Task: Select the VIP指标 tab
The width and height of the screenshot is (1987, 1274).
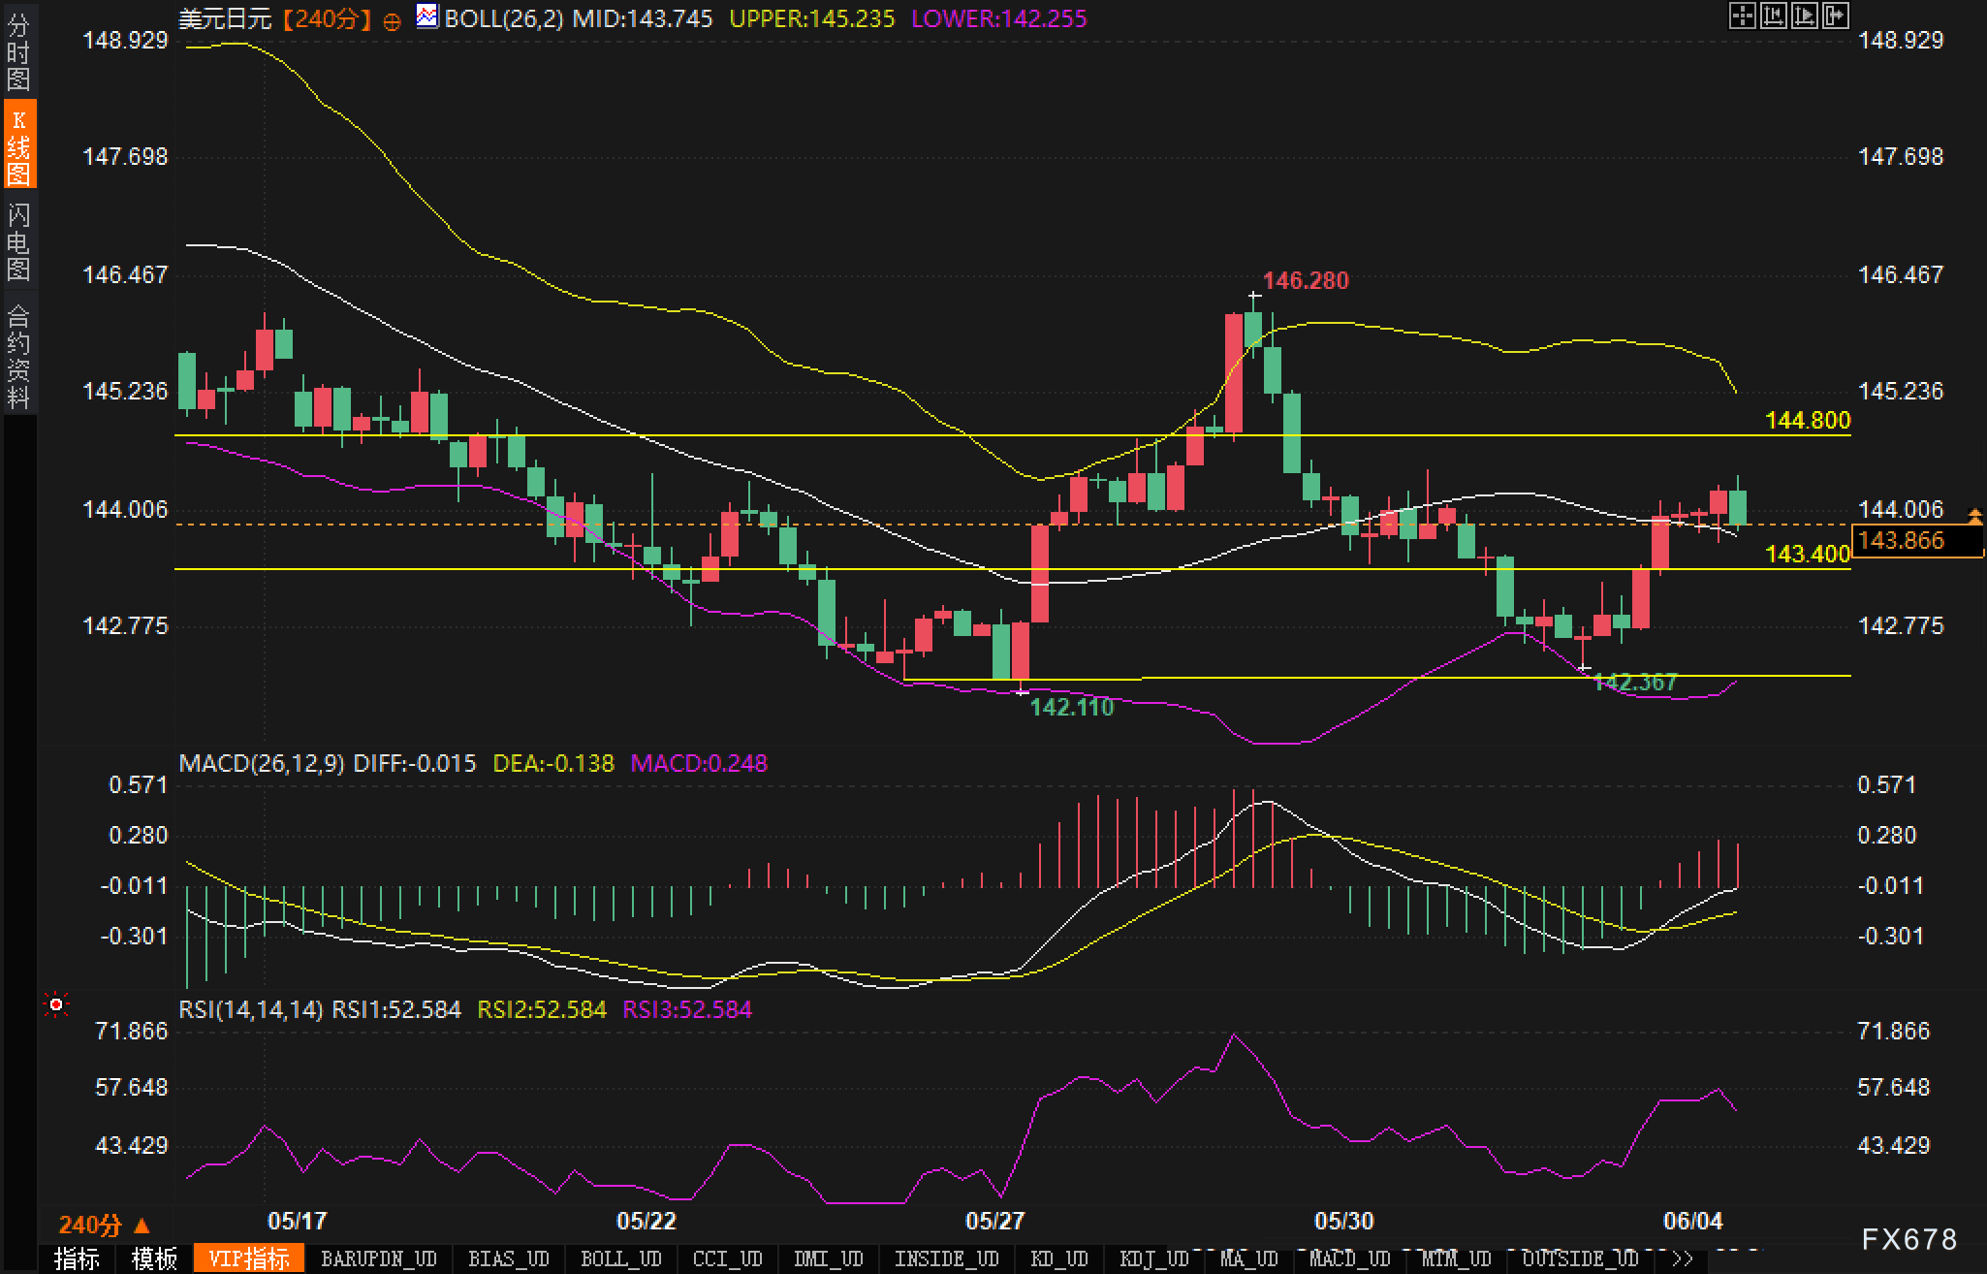Action: pos(249,1259)
